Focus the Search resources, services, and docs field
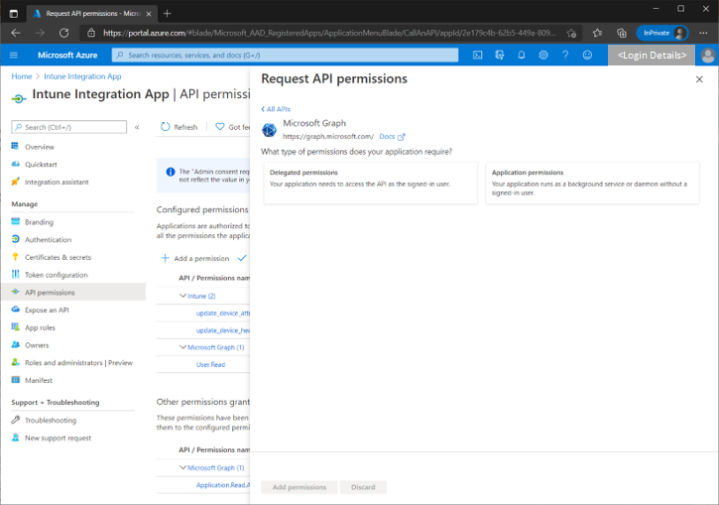This screenshot has width=719, height=505. coord(285,55)
